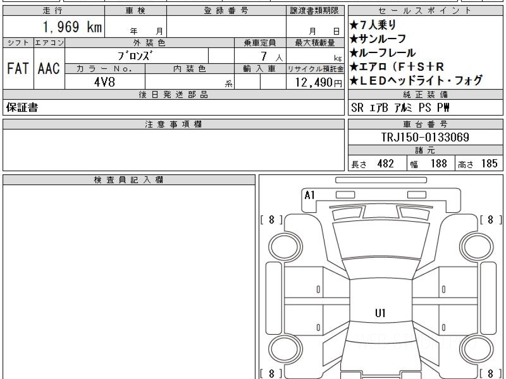Select the ★サンルーフ sales point line
The height and width of the screenshot is (379, 506).
click(x=378, y=39)
